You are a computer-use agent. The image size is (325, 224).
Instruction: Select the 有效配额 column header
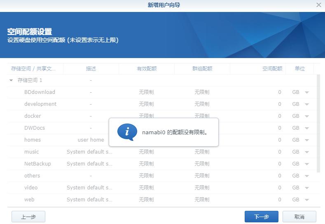[x=147, y=69]
